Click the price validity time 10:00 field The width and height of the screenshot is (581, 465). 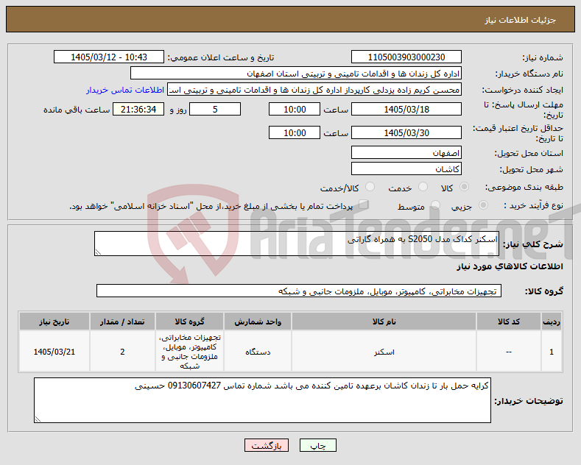(x=295, y=132)
